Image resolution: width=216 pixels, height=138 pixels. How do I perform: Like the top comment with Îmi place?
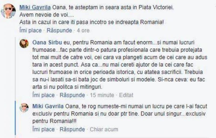[x=31, y=31]
